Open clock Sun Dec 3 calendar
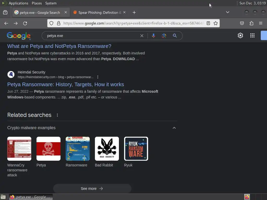267x200 pixels. 252,3
